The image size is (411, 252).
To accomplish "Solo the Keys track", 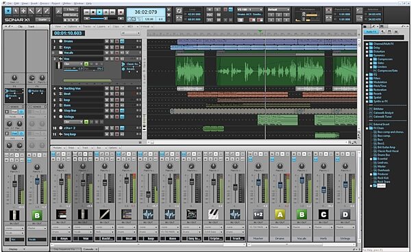I will (112, 47).
